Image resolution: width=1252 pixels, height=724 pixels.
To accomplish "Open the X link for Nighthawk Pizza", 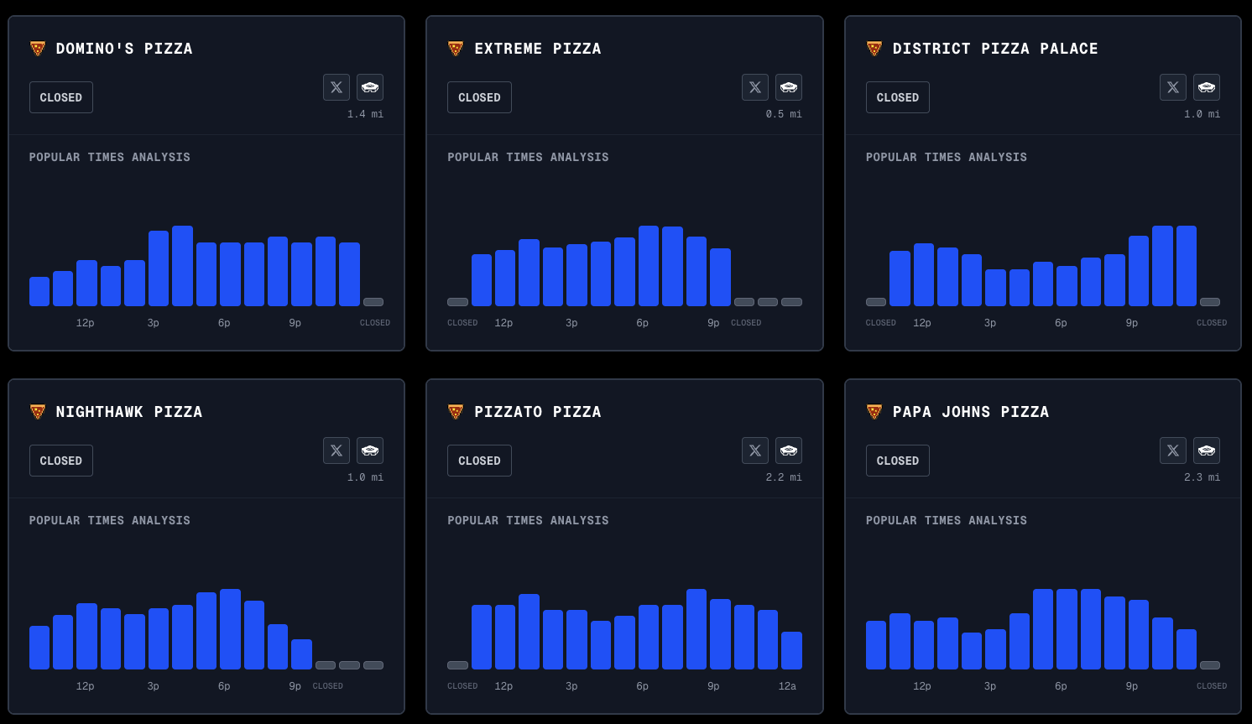I will coord(336,451).
